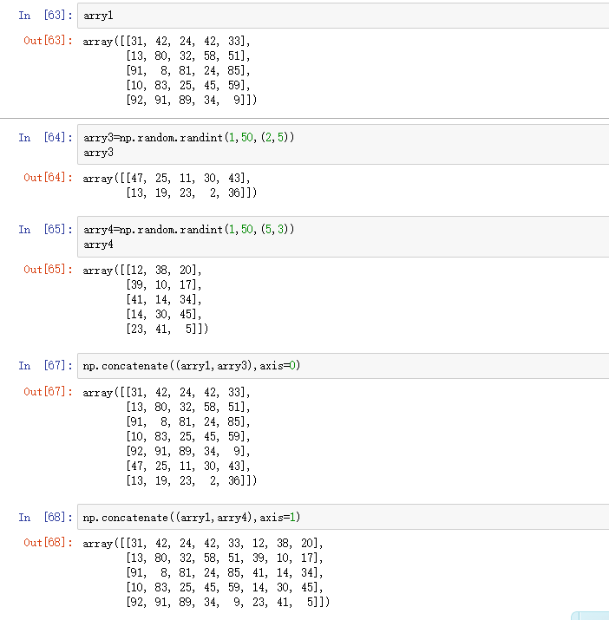Click the Out[65] five-by-three array output

145,299
